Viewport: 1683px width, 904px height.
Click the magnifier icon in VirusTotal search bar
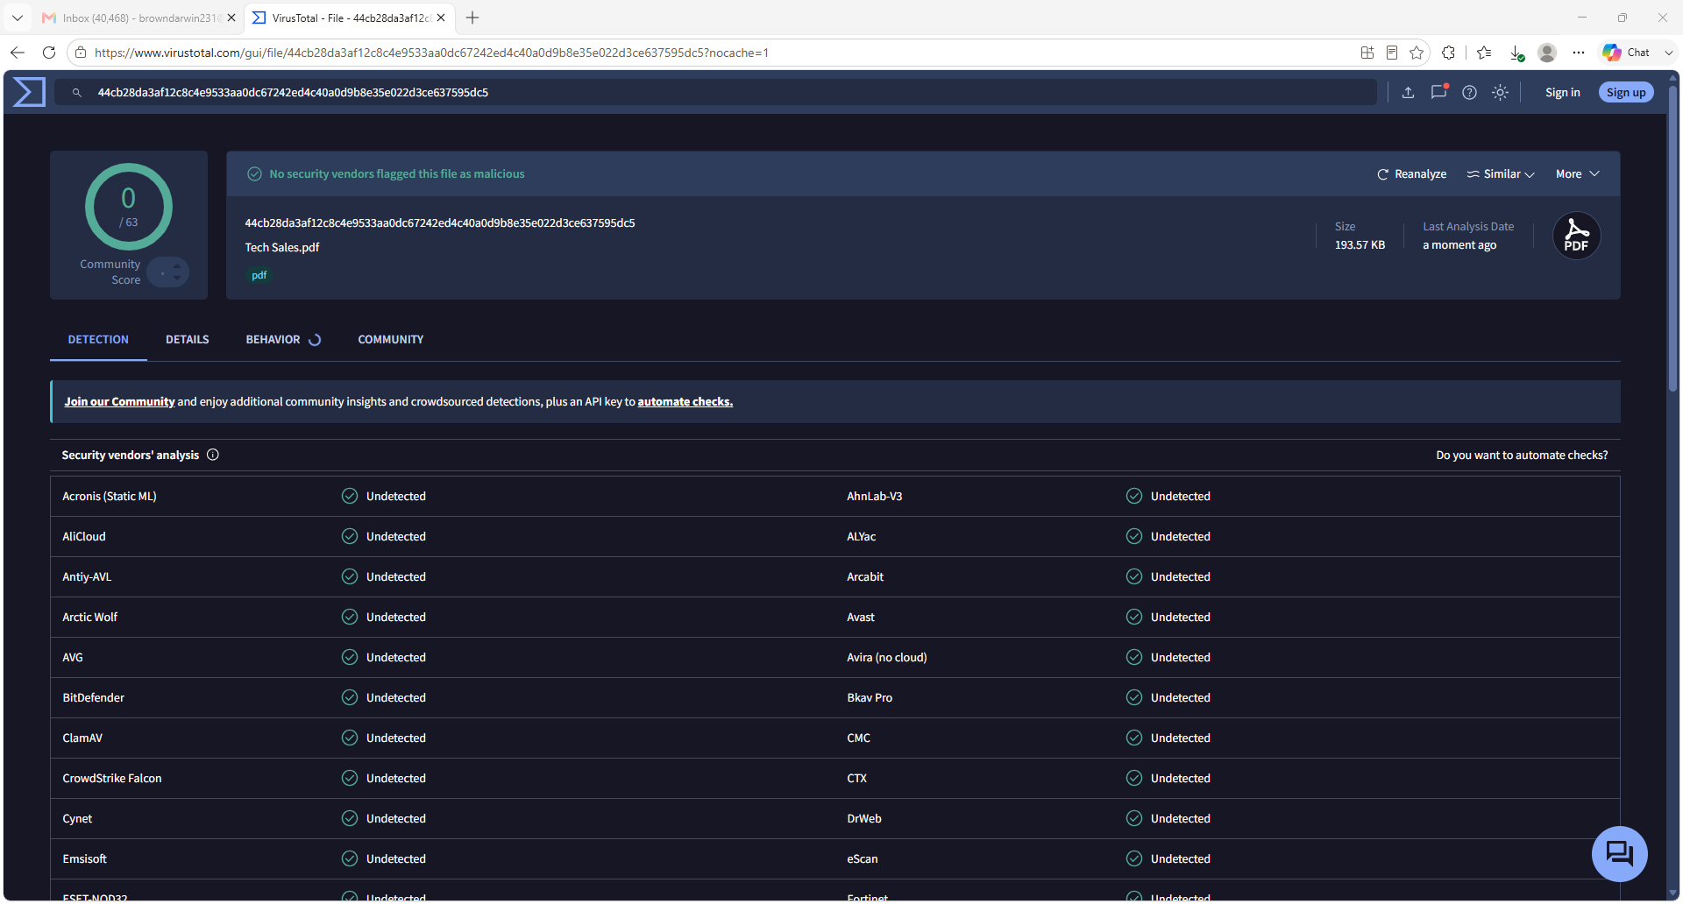coord(77,92)
